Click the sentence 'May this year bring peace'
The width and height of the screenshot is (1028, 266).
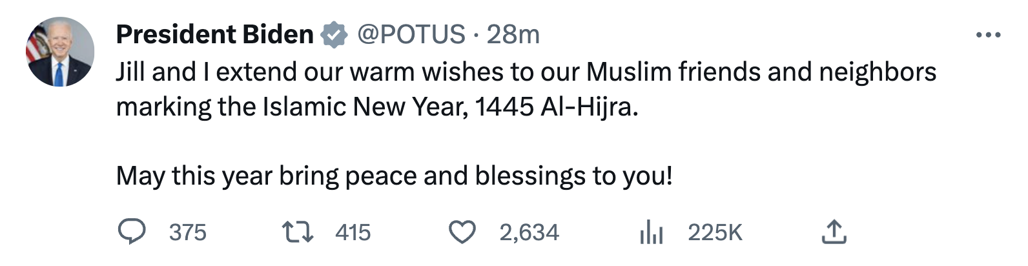point(394,176)
